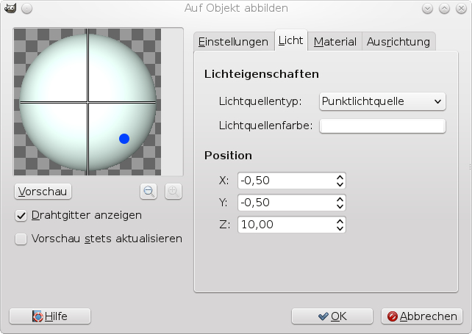Switch to the Einstellungen tab

coord(233,42)
